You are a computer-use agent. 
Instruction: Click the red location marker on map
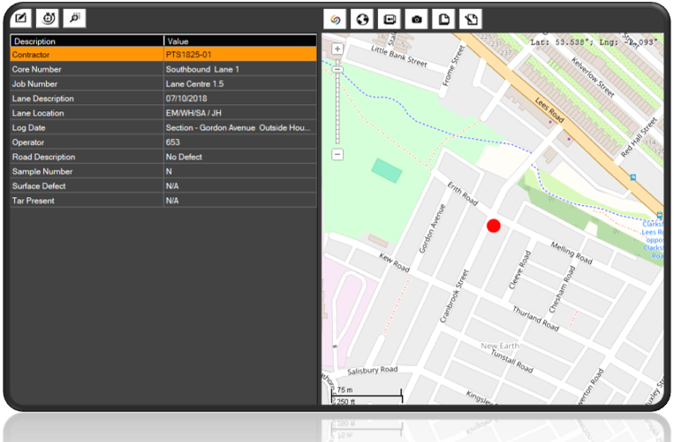coord(494,226)
